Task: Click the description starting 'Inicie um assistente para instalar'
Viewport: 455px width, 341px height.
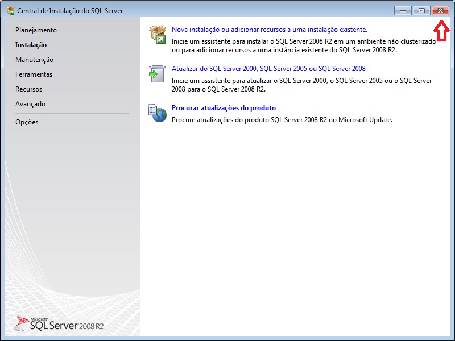Action: tap(304, 46)
